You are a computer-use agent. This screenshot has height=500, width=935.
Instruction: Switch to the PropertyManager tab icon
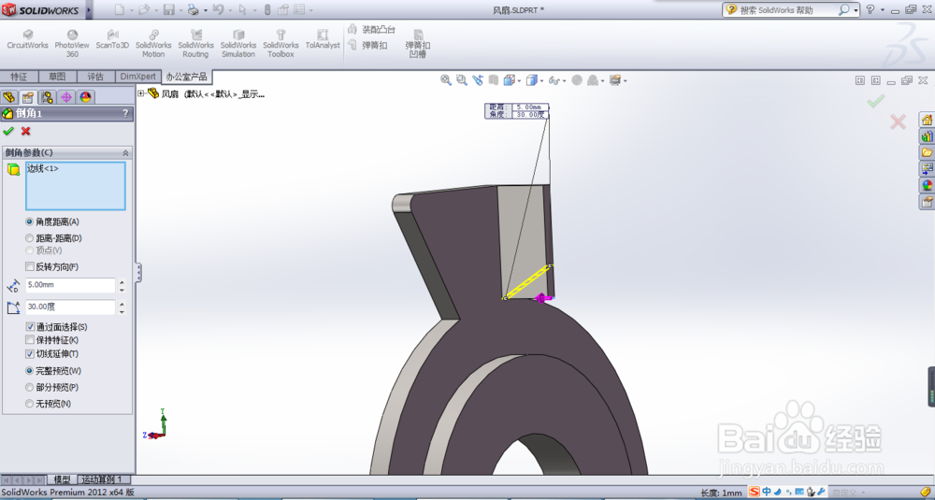(27, 97)
